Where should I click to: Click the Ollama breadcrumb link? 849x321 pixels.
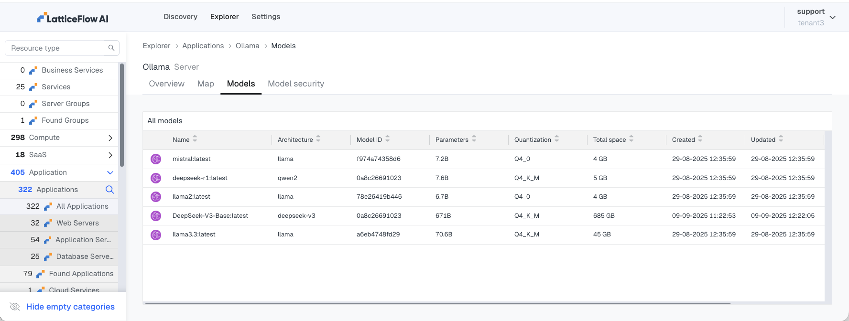click(x=248, y=46)
